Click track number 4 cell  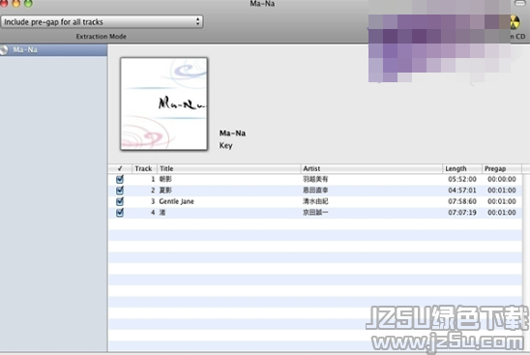[153, 213]
